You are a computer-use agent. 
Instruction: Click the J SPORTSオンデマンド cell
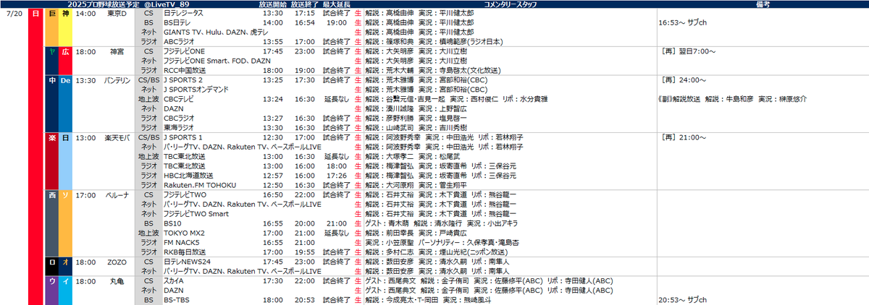pyautogui.click(x=196, y=90)
